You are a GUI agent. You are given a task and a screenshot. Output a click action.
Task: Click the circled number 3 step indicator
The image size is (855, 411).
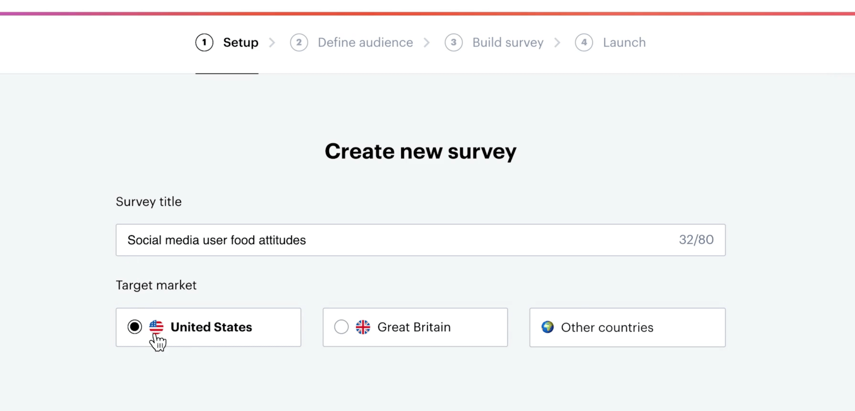click(x=454, y=42)
